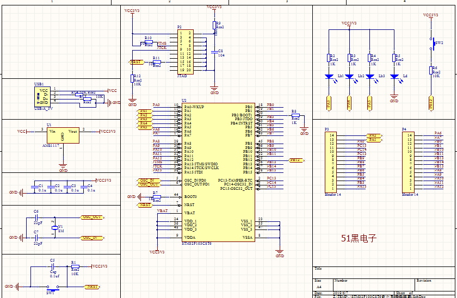Click the 'PC13-TAMPER-RTC' pin name
Screen dimensions: 457x298
235,181
